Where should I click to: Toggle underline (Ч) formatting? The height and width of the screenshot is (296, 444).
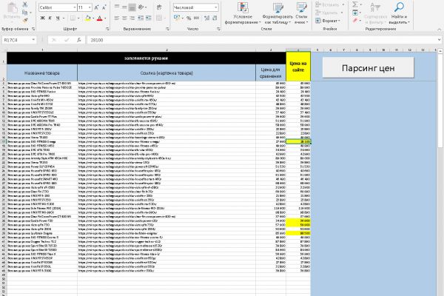pos(58,18)
